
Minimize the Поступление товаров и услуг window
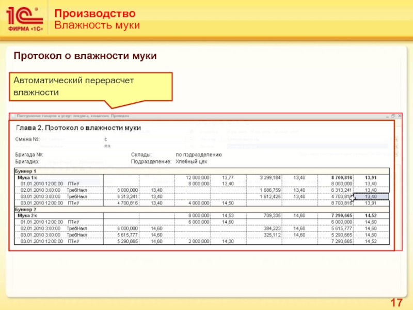coord(388,116)
